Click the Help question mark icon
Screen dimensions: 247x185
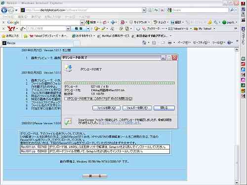(x=229, y=43)
